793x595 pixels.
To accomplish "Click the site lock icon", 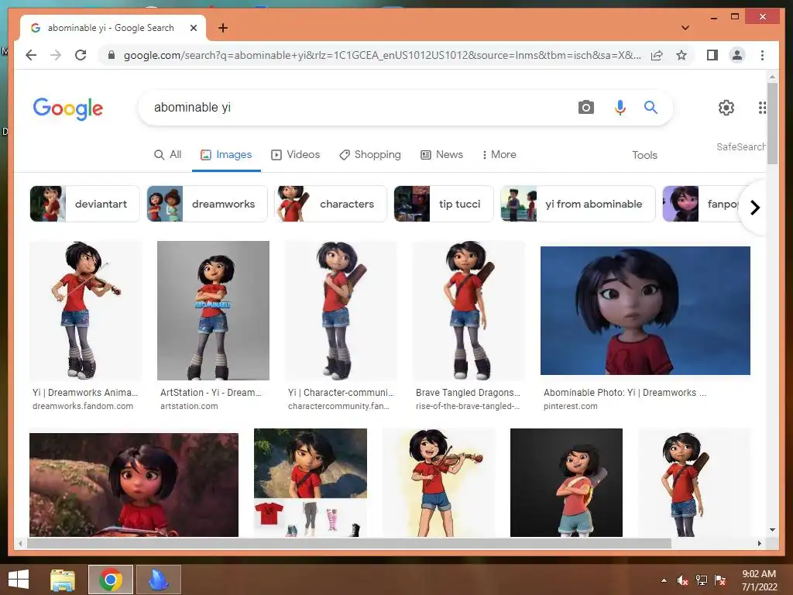I will [x=112, y=55].
